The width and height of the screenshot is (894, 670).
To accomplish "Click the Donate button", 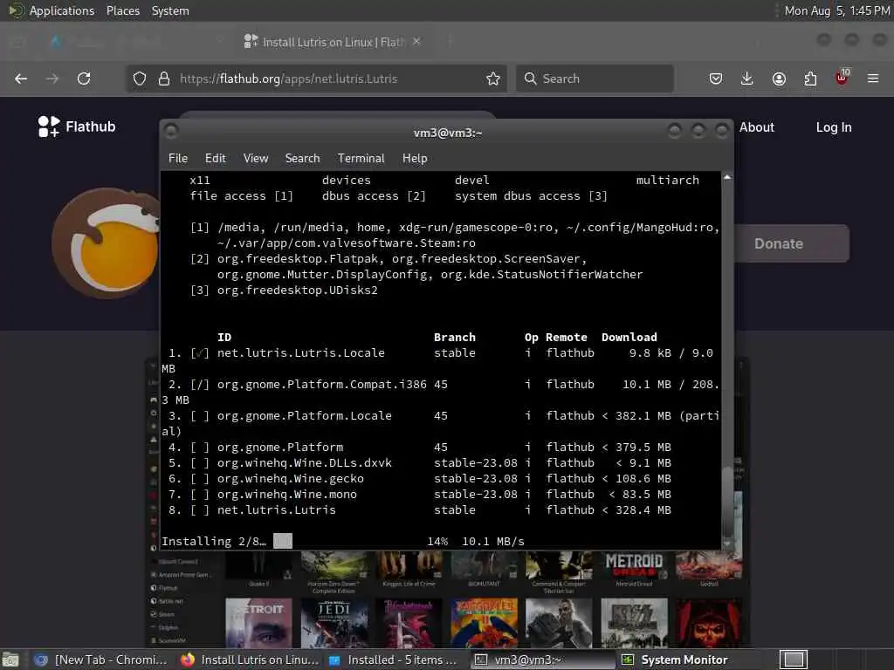I will 789,243.
